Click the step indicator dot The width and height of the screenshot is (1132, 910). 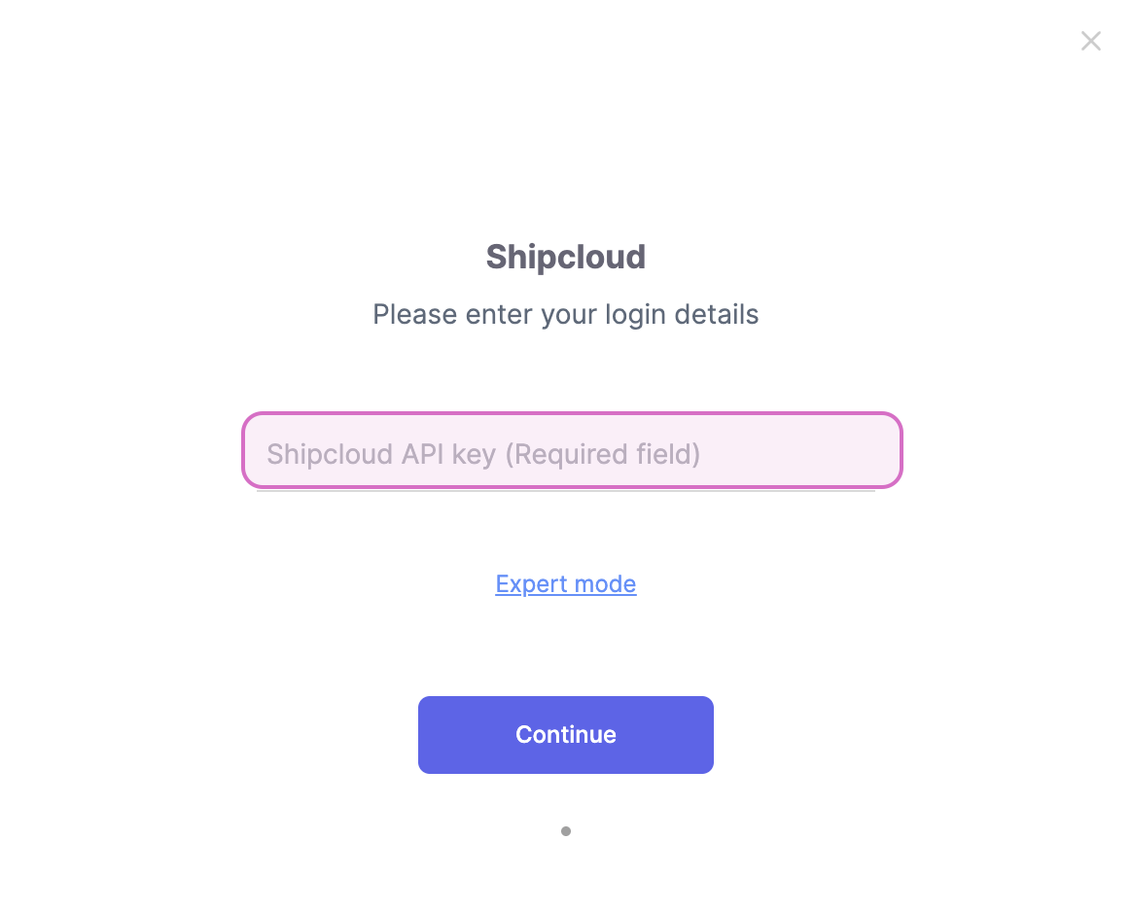566,831
